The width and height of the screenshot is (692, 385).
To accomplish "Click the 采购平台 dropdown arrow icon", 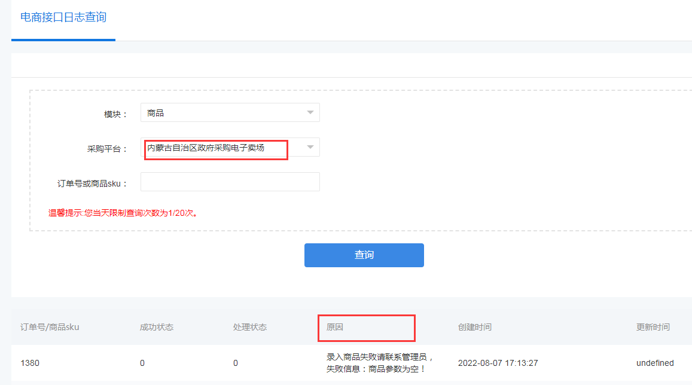I will coord(310,147).
